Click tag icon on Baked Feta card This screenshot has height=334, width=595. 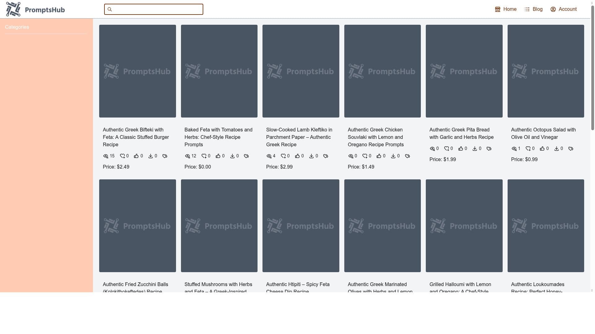click(x=246, y=156)
